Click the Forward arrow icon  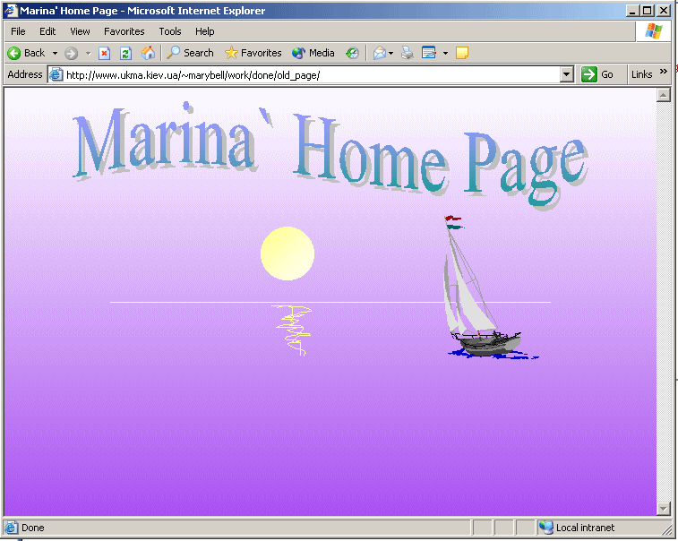[71, 53]
